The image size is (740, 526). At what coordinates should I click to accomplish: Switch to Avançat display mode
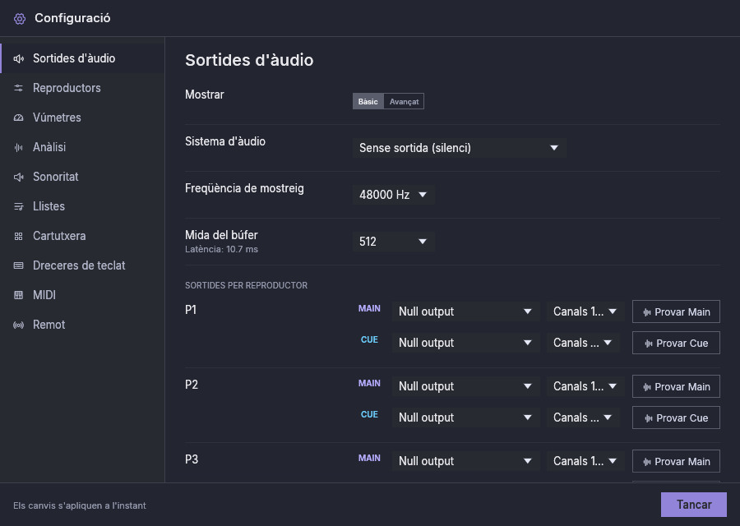404,101
